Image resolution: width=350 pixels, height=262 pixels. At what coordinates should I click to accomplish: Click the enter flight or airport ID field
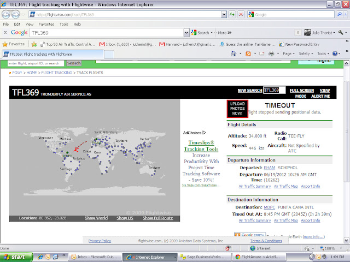click(36, 63)
